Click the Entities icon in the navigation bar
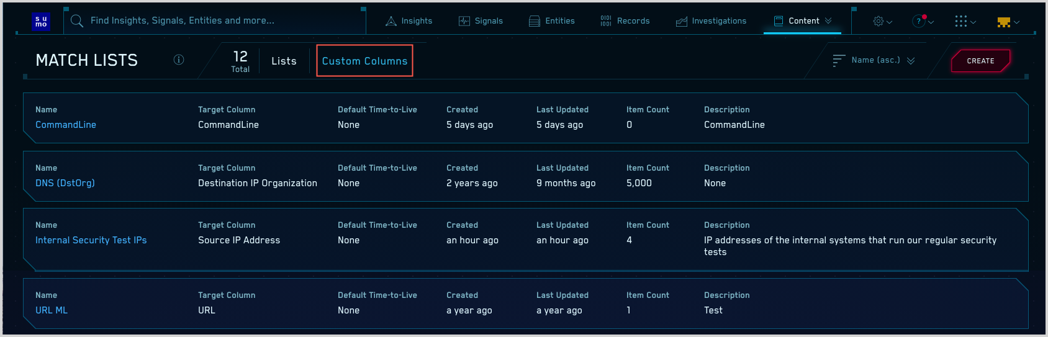This screenshot has width=1048, height=337. [x=534, y=21]
